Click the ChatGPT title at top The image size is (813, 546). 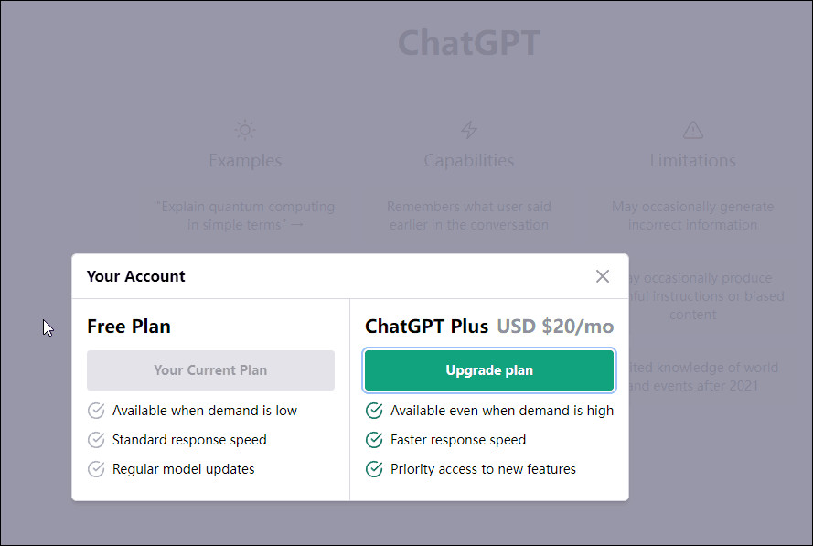[x=469, y=43]
